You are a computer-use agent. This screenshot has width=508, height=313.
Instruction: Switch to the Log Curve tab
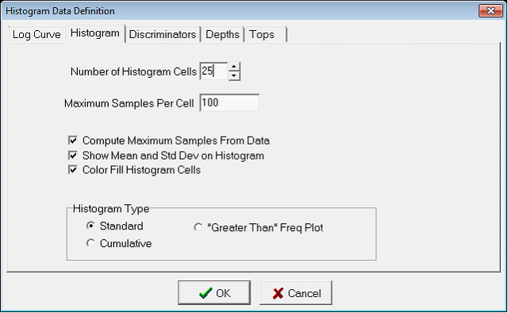point(37,34)
